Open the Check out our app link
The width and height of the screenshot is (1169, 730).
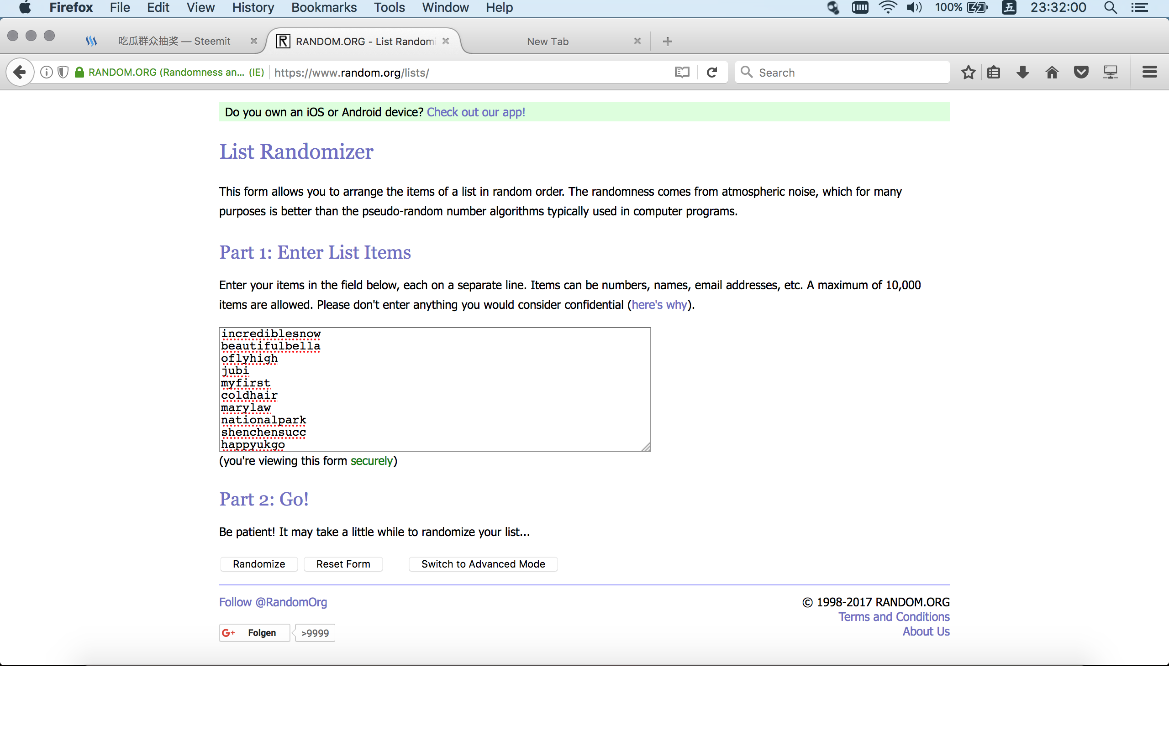tap(476, 112)
